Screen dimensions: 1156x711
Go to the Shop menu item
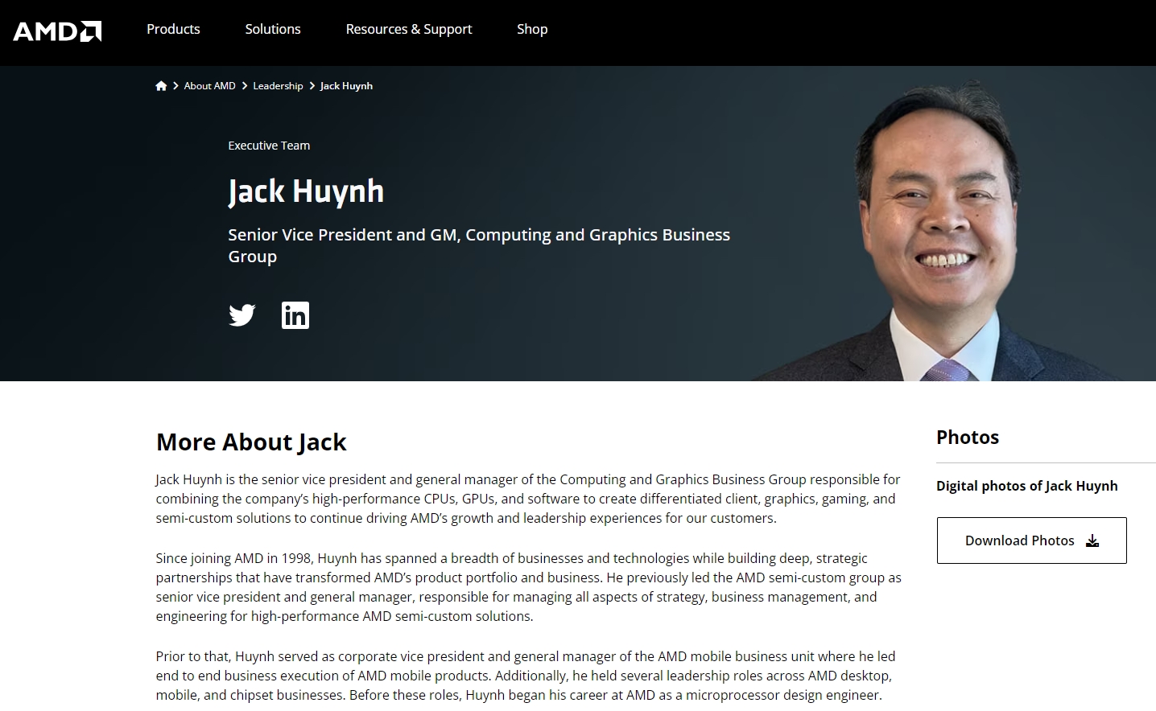(532, 29)
